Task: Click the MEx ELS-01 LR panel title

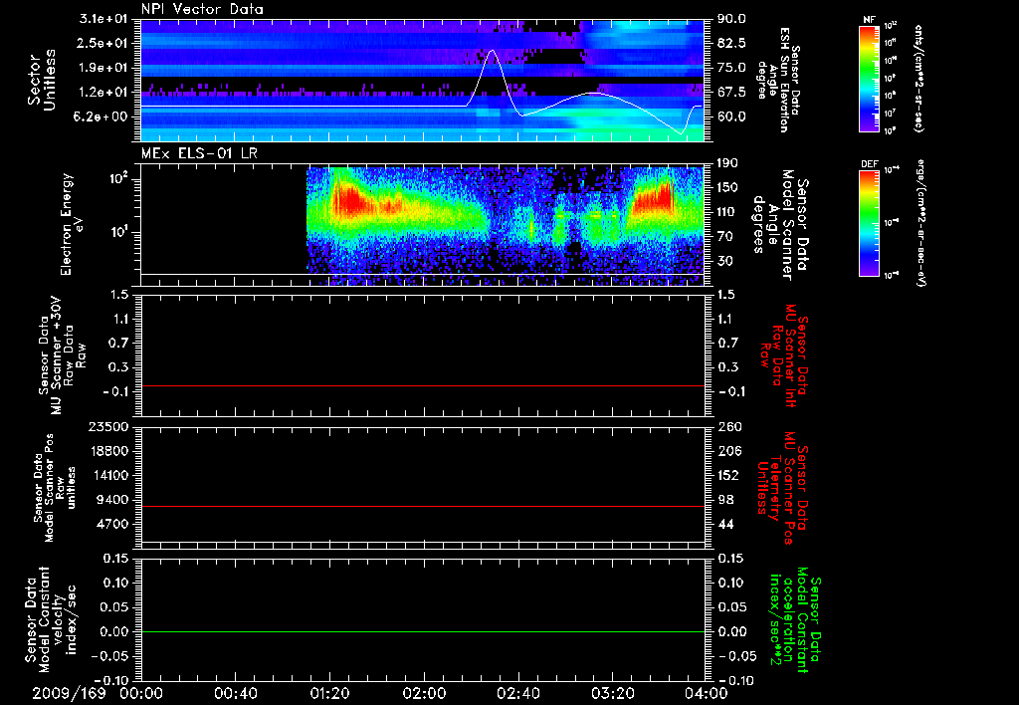Action: [199, 153]
